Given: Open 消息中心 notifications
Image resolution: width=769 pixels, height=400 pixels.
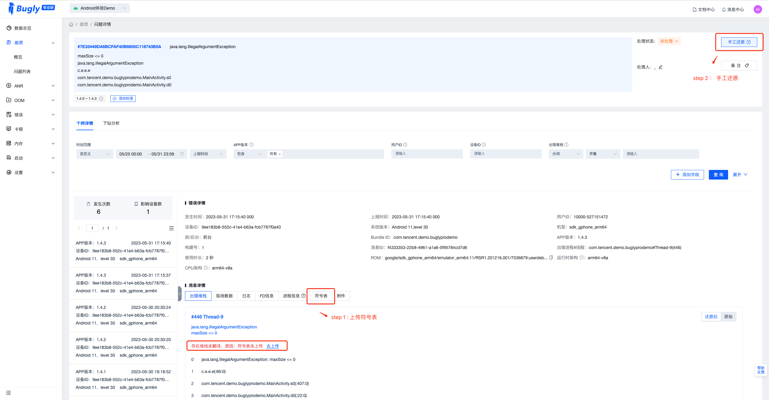Looking at the screenshot, I should point(733,10).
